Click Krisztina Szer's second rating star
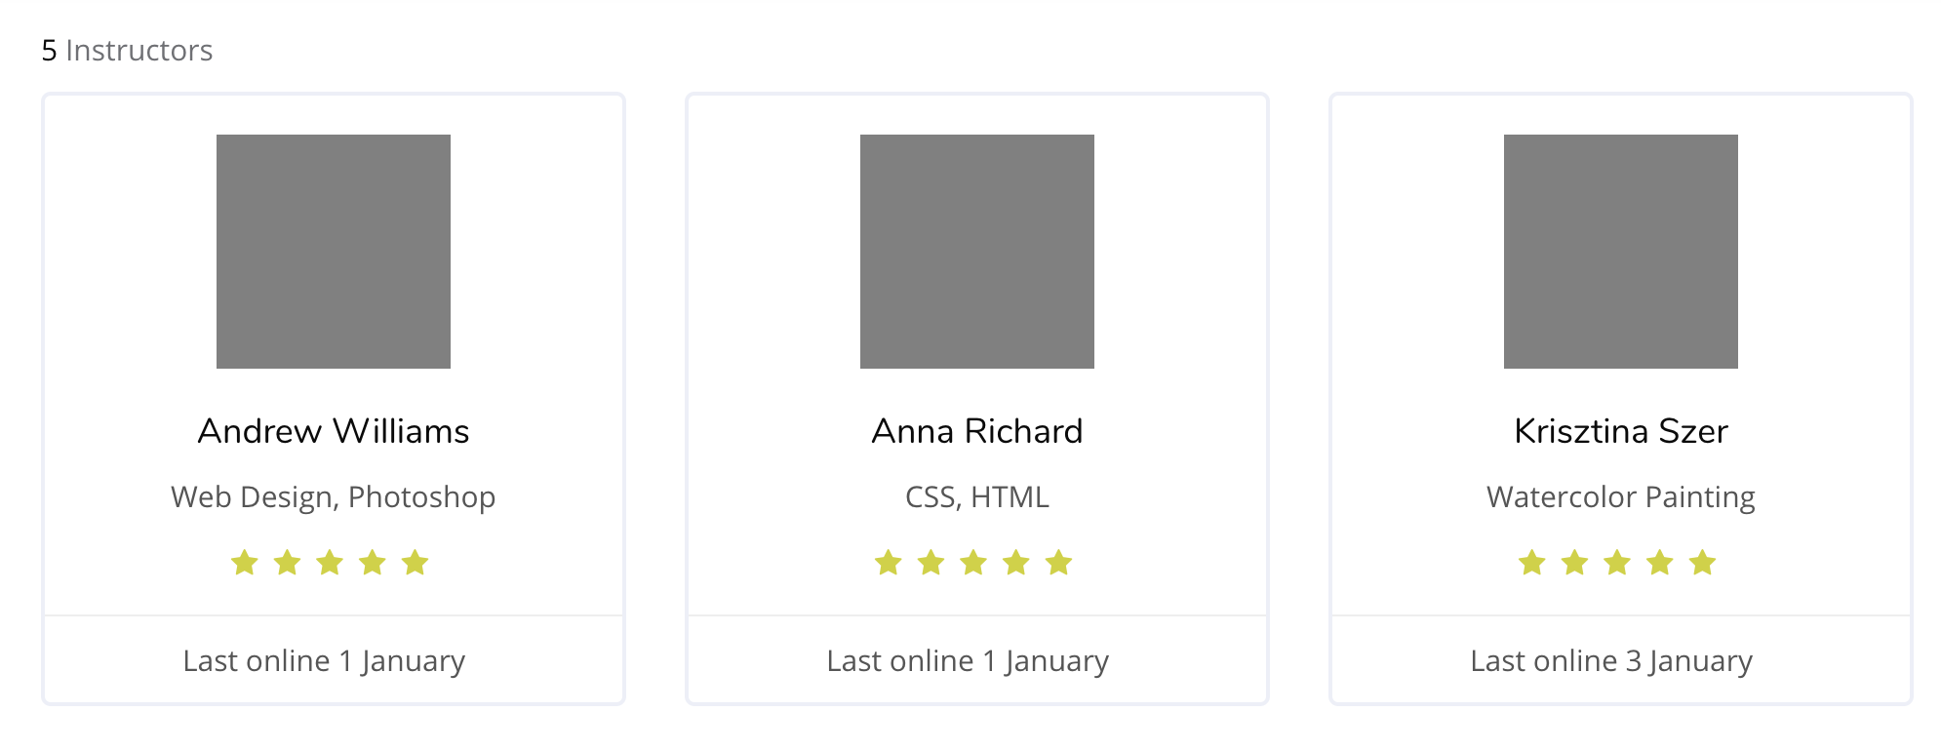This screenshot has width=1941, height=751. [x=1575, y=563]
